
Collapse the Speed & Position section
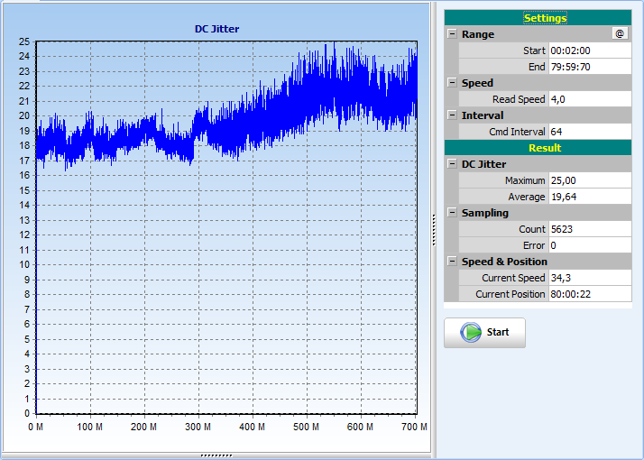click(452, 262)
